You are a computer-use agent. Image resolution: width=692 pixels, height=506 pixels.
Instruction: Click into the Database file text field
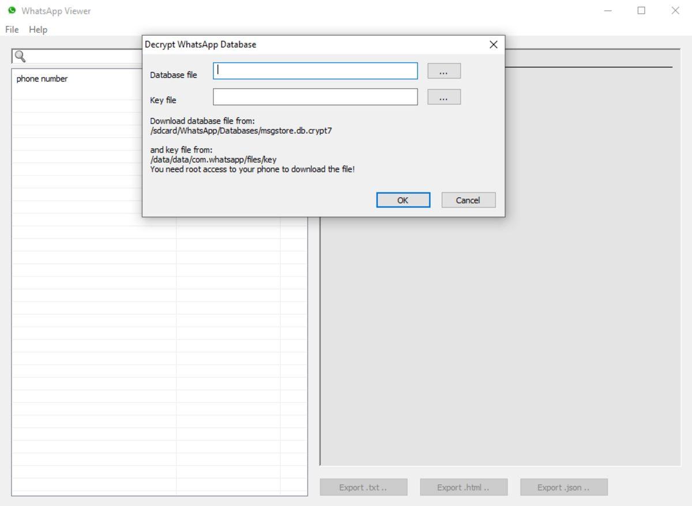click(x=315, y=71)
